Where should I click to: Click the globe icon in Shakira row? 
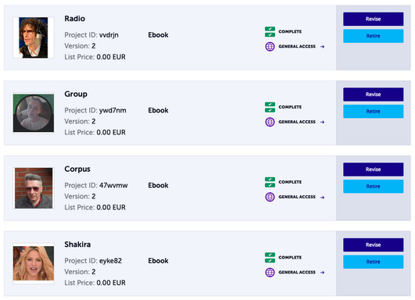pos(270,272)
